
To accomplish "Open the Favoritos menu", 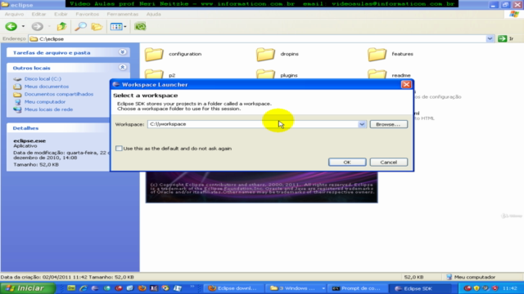I will [x=88, y=14].
